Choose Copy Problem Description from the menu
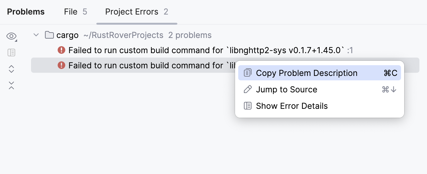The height and width of the screenshot is (174, 427). tap(307, 73)
